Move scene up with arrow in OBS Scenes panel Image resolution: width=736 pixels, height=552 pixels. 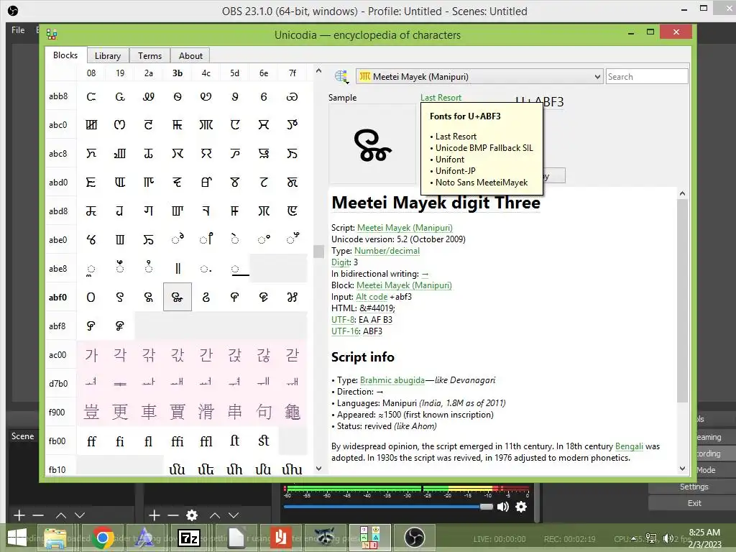61,515
